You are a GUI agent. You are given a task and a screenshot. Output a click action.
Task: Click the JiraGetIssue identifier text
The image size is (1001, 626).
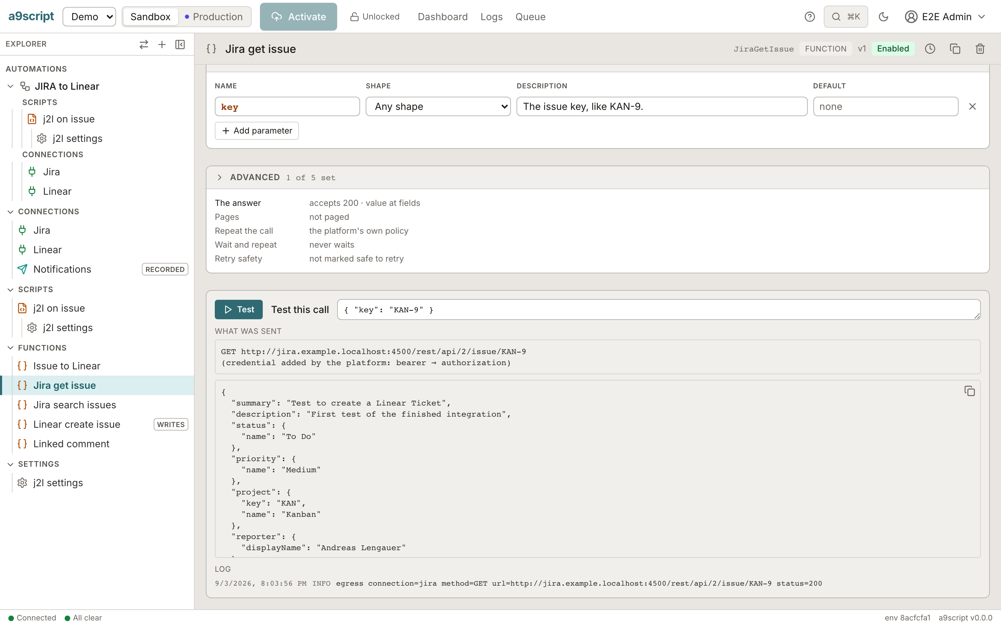764,49
